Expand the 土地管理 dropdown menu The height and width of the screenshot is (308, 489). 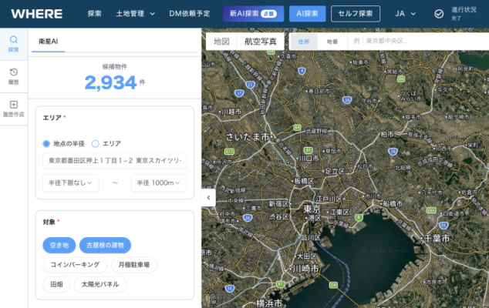point(135,14)
